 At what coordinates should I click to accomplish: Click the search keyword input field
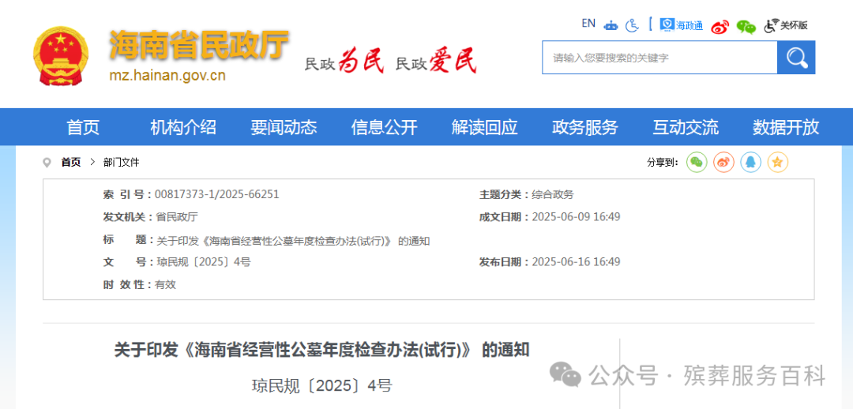pyautogui.click(x=659, y=58)
